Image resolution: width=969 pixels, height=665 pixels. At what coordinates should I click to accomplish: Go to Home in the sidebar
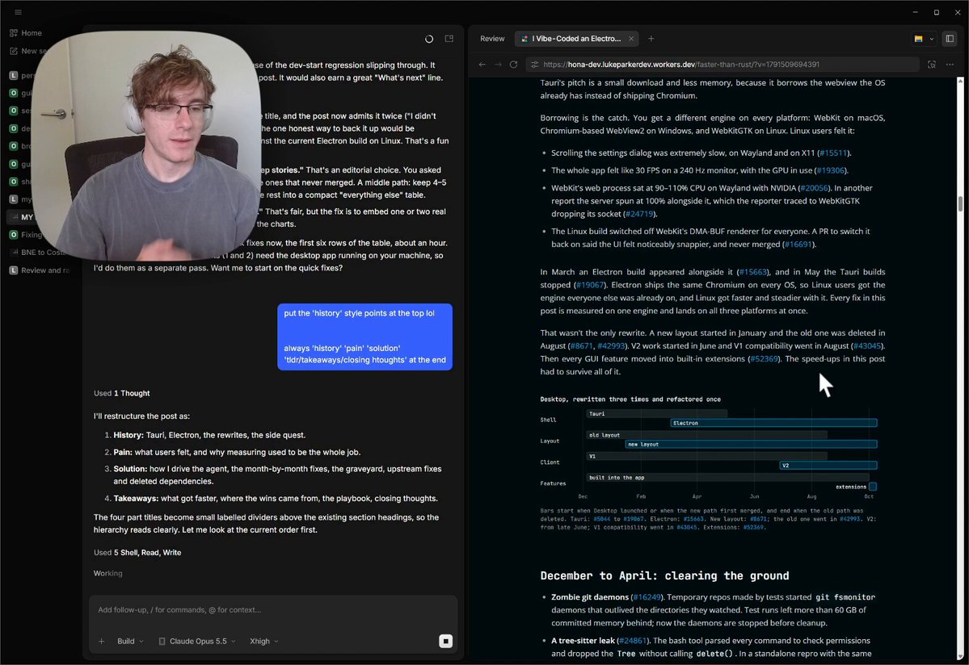pos(26,33)
